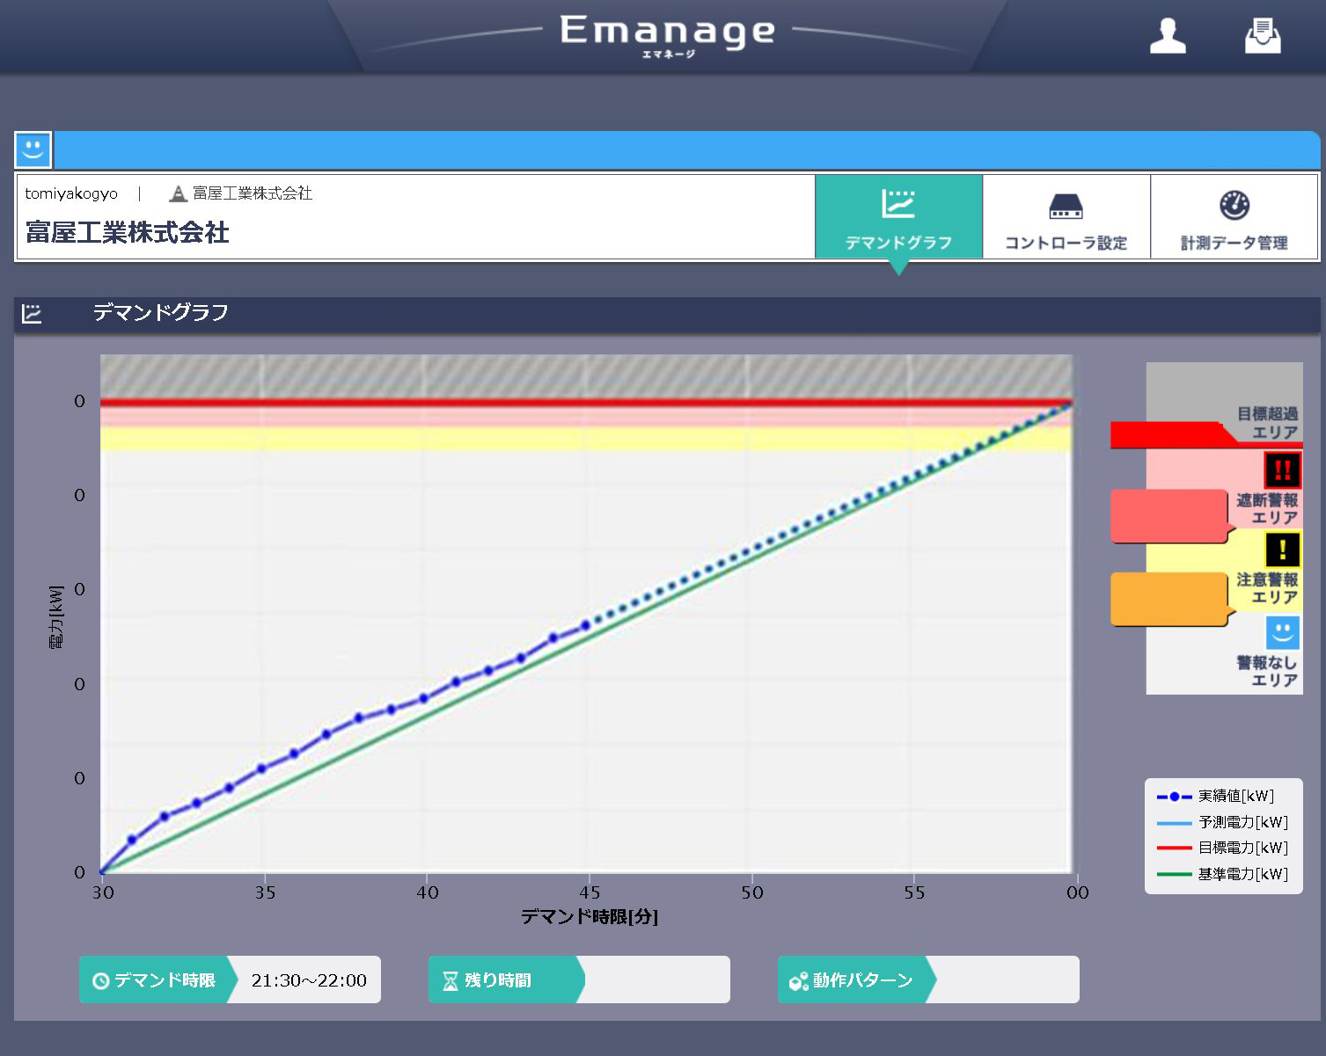Open the 計測データ管理 tab

pos(1234,217)
